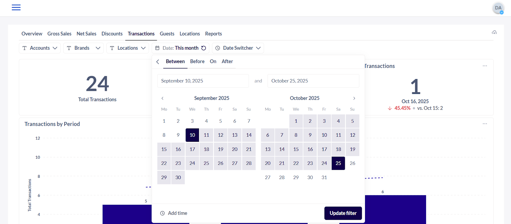Click the start date input field

[203, 81]
